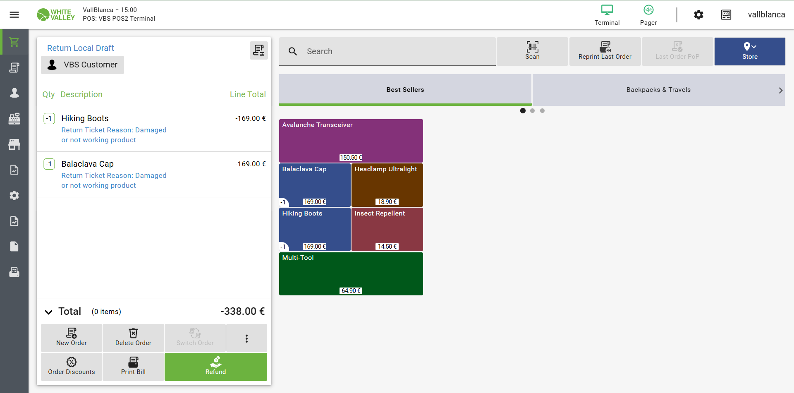Select the third carousel page dot
This screenshot has height=393, width=794.
[542, 111]
